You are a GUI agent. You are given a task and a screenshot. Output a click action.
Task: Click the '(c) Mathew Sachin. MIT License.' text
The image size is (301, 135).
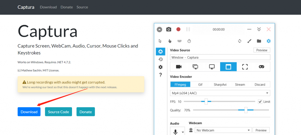pos(39,70)
